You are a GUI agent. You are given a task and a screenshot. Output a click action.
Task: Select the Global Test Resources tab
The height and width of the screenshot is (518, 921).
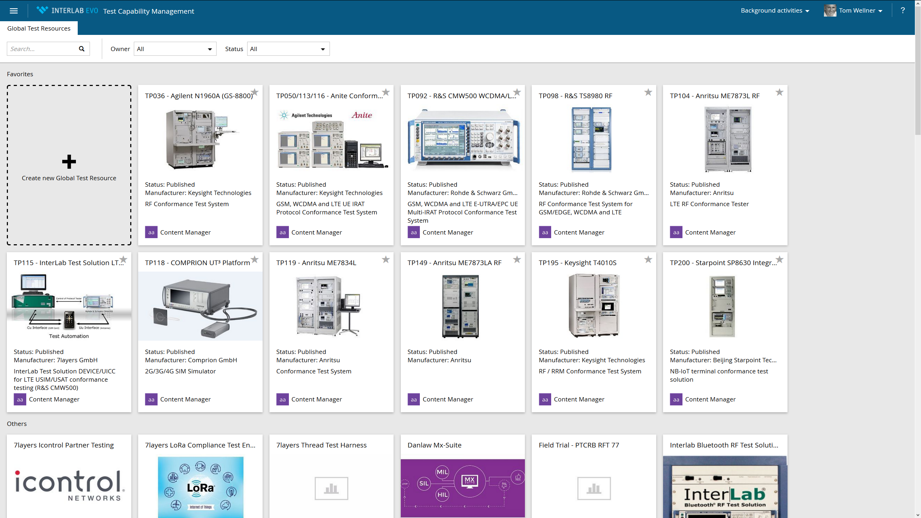click(39, 28)
